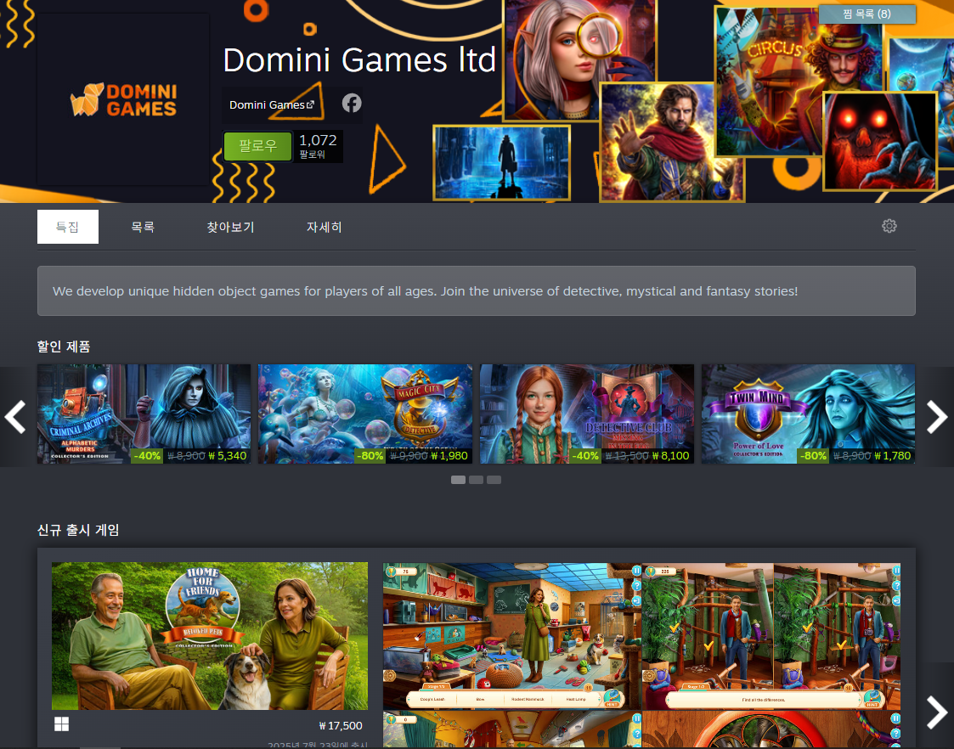
Task: Click the ₩8,100 discounted price
Action: (x=670, y=456)
